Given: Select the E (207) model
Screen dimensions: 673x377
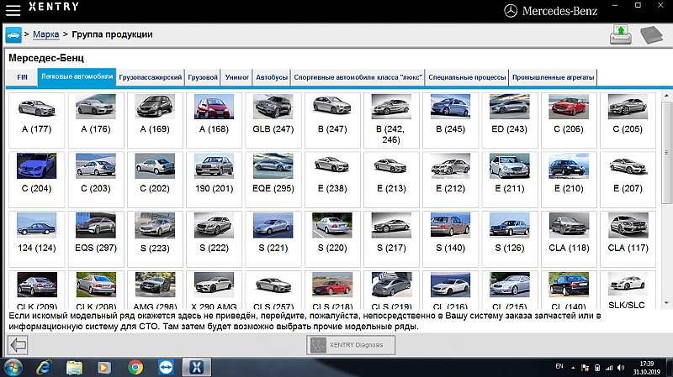Looking at the screenshot, I should pyautogui.click(x=628, y=180).
